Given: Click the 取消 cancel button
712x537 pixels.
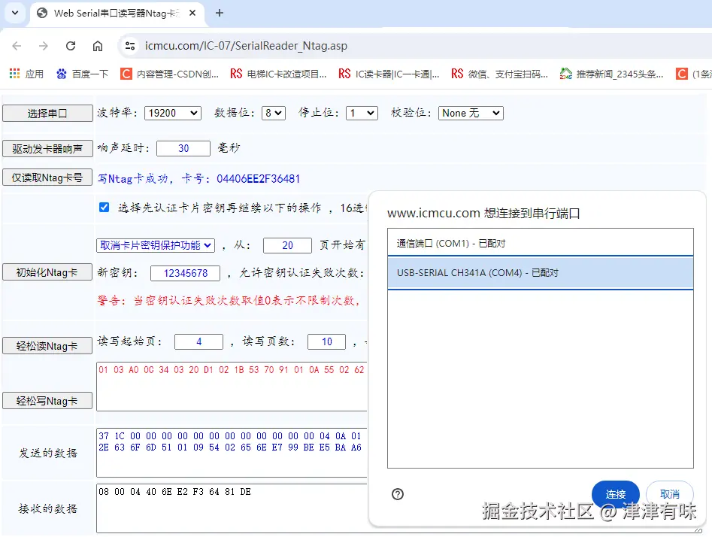Looking at the screenshot, I should pos(669,493).
